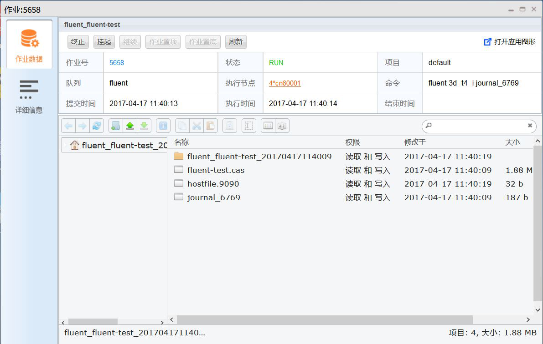
Task: Open the 作业数据 sidebar panel
Action: pos(29,45)
